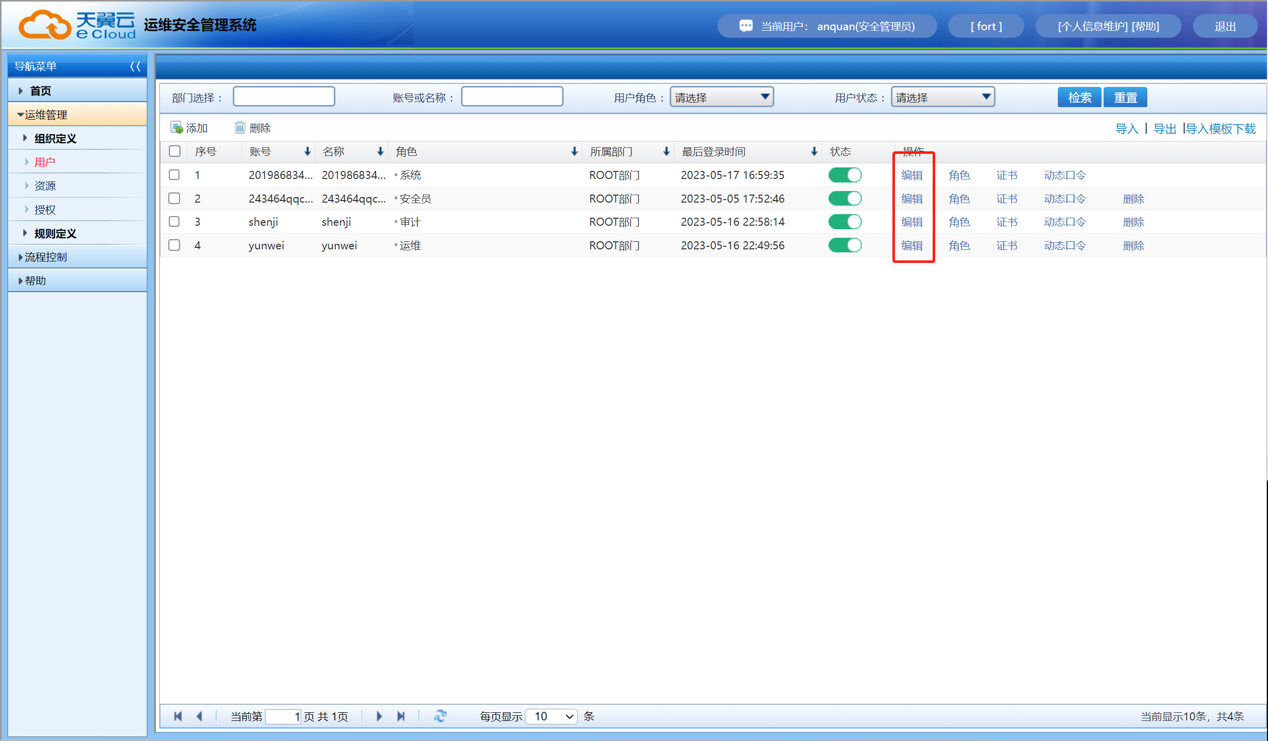Click the account or name input field

tap(512, 97)
